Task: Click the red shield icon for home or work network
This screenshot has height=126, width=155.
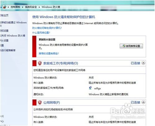Action: click(40, 63)
